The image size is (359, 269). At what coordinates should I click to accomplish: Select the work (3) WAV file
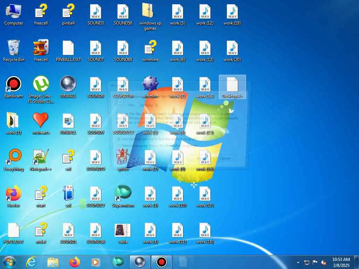[x=150, y=196]
